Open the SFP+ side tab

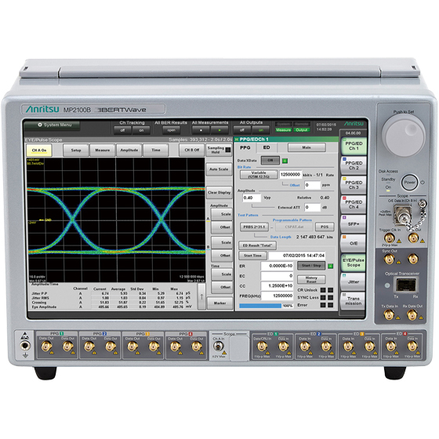click(354, 224)
